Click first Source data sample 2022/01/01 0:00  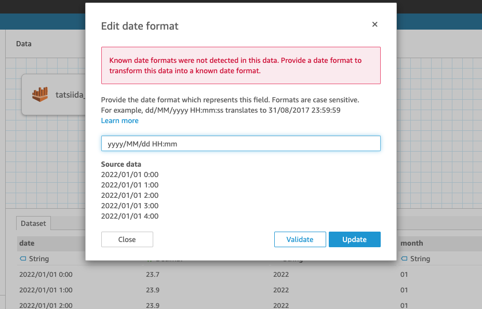(129, 174)
